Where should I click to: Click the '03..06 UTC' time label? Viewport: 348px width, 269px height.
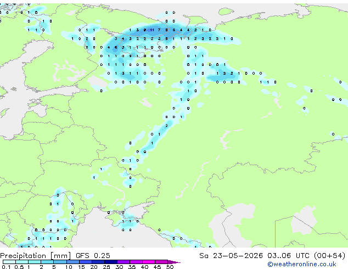click(x=288, y=256)
